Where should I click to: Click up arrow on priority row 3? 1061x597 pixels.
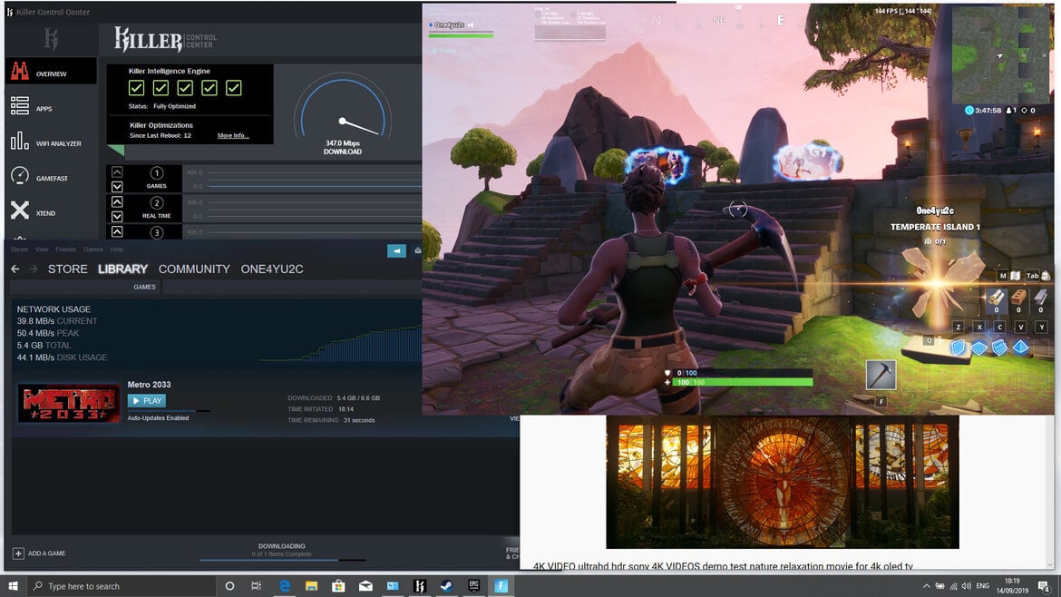point(117,231)
